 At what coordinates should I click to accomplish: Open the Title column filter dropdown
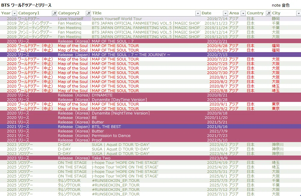[x=198, y=13]
